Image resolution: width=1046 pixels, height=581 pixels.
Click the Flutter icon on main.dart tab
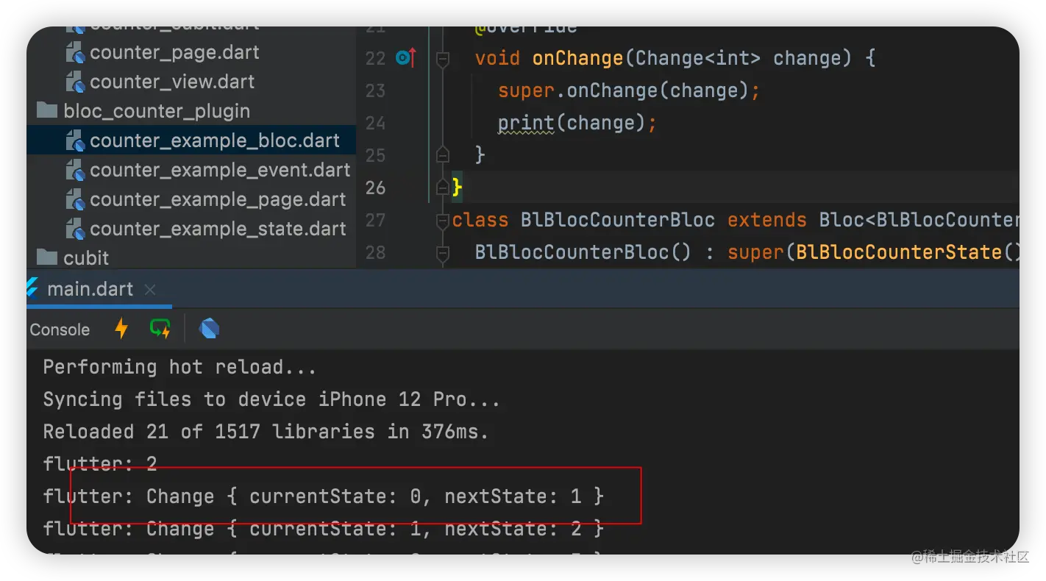point(33,289)
